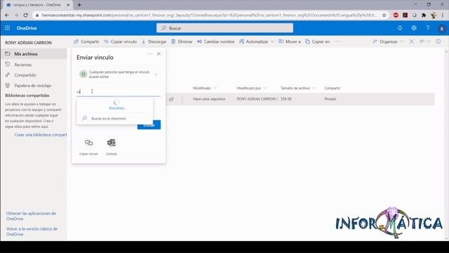Open Papelera de reciclaje in the sidebar
Image resolution: width=449 pixels, height=253 pixels.
point(34,86)
